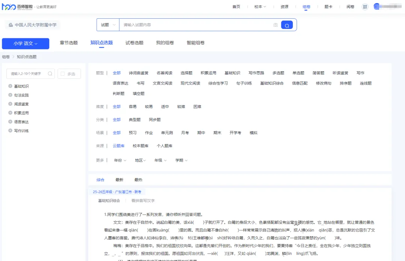Viewport: 405px width, 261px height.
Task: Switch to the 试卷选题 tab
Action: pos(133,42)
